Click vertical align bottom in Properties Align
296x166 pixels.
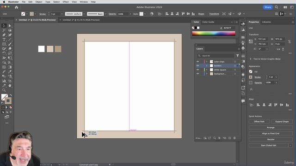[x=287, y=105]
